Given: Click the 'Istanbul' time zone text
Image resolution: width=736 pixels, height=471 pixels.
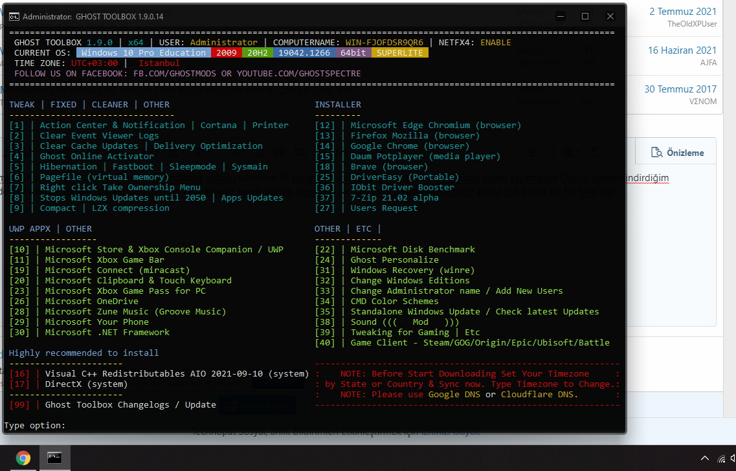Looking at the screenshot, I should point(159,63).
